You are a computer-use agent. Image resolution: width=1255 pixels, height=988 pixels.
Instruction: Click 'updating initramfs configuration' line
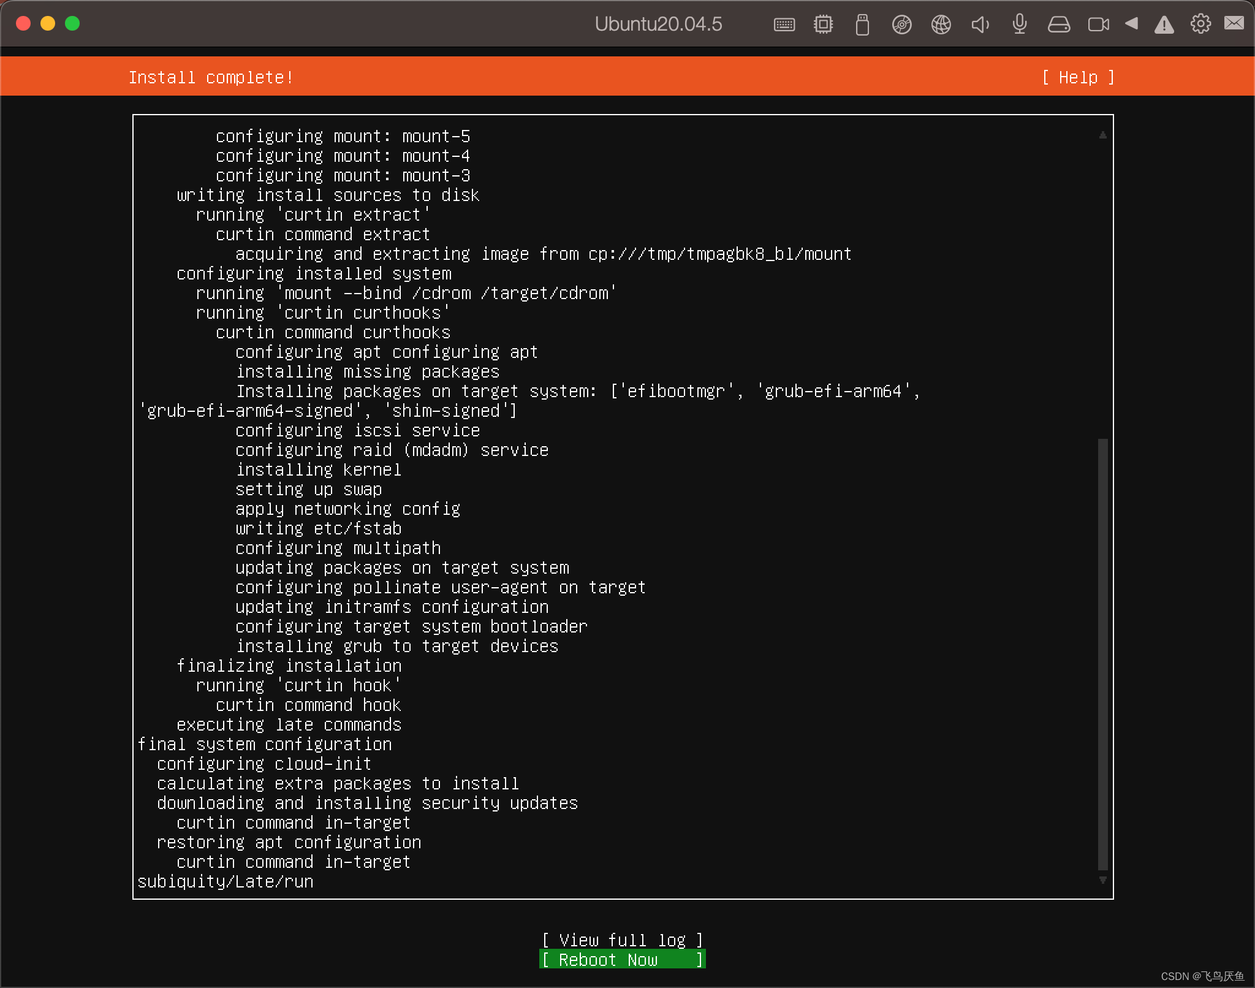(x=392, y=607)
